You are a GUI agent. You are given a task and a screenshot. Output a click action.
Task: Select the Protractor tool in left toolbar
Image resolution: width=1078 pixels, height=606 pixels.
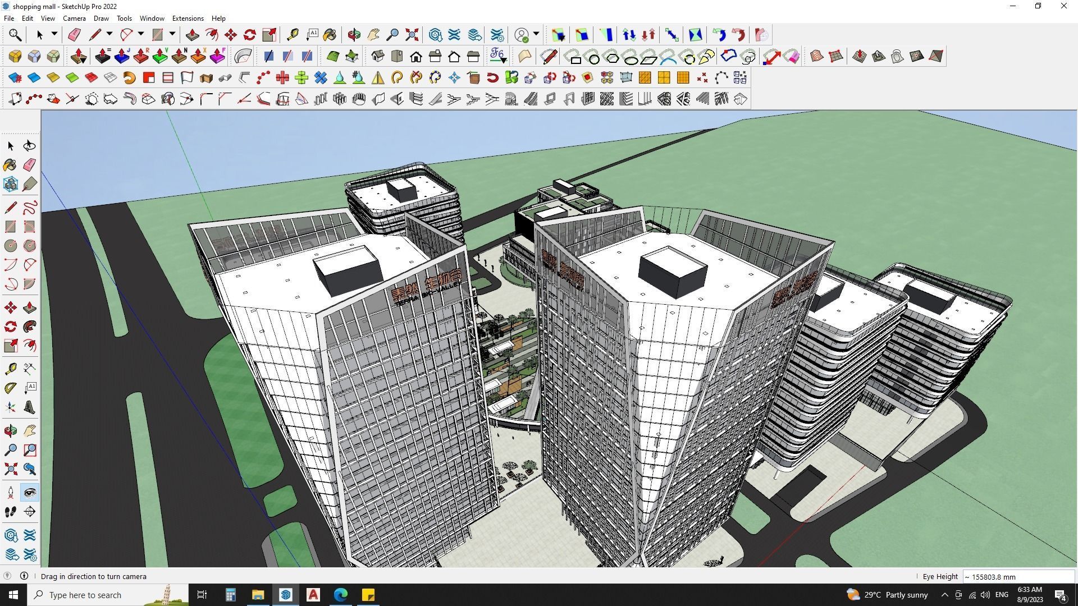10,388
